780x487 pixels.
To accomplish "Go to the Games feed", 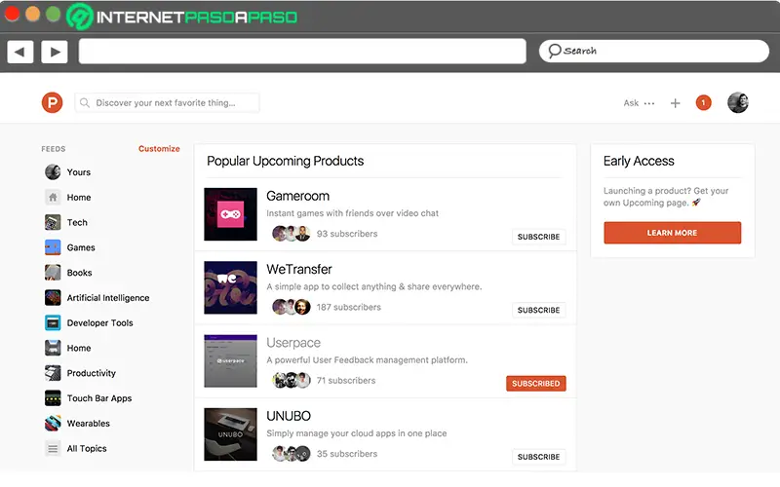I will point(81,248).
